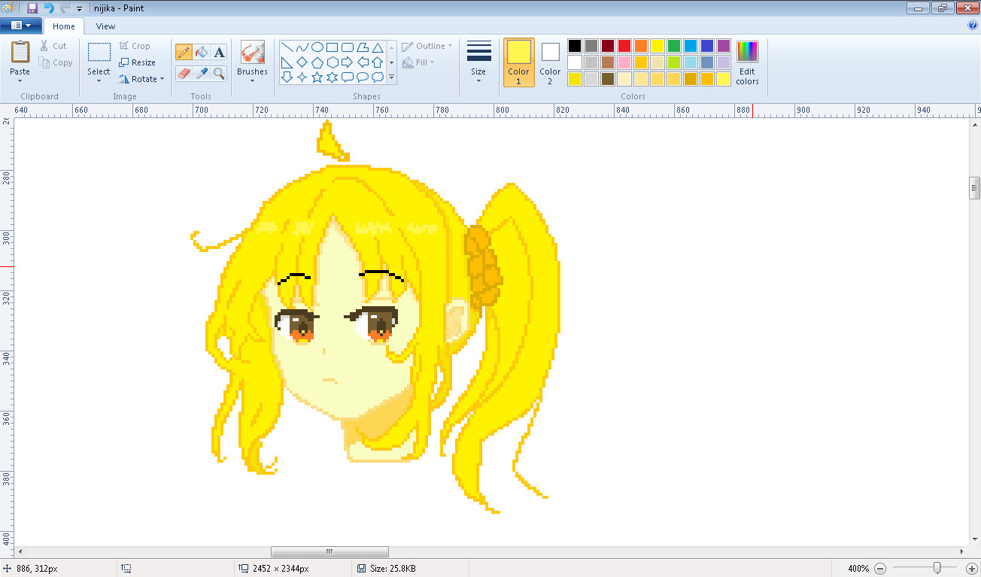981x577 pixels.
Task: Open the shape Fill dropdown
Action: point(419,62)
